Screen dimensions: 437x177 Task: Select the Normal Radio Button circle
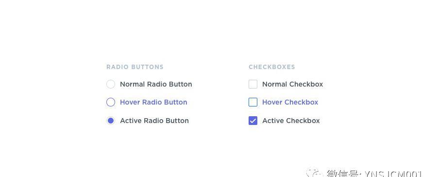click(x=111, y=84)
